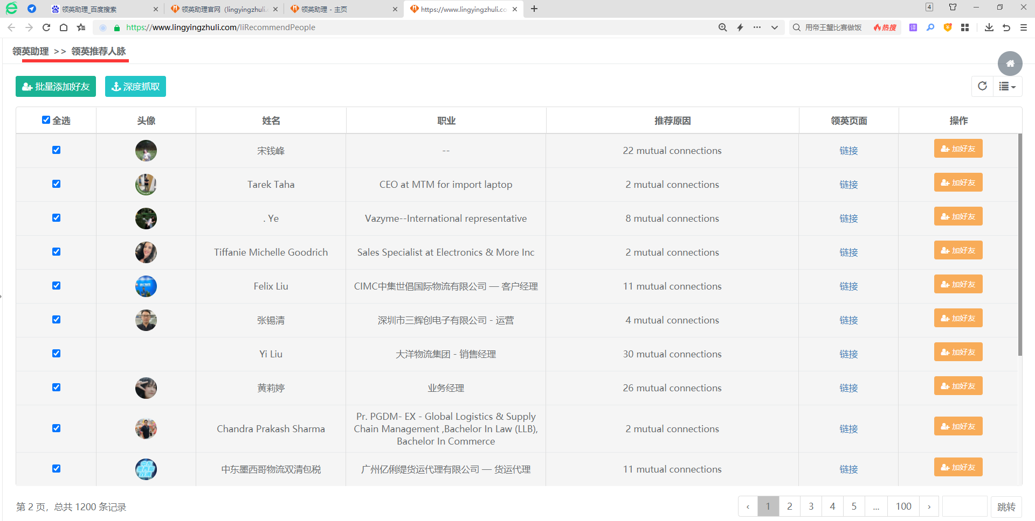Switch to the 领英助理_百度搜索 tab

[102, 9]
